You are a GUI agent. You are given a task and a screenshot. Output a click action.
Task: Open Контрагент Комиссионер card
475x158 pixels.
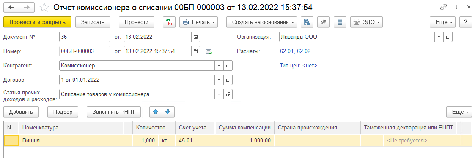click(x=228, y=65)
